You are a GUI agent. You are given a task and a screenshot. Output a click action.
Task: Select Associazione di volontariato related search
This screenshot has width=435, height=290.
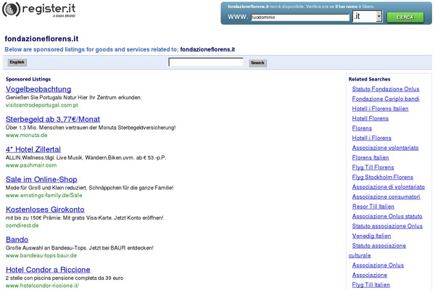(389, 187)
